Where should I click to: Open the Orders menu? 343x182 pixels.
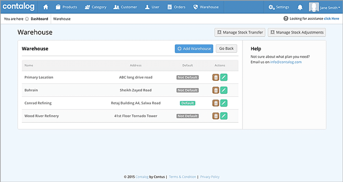point(176,7)
